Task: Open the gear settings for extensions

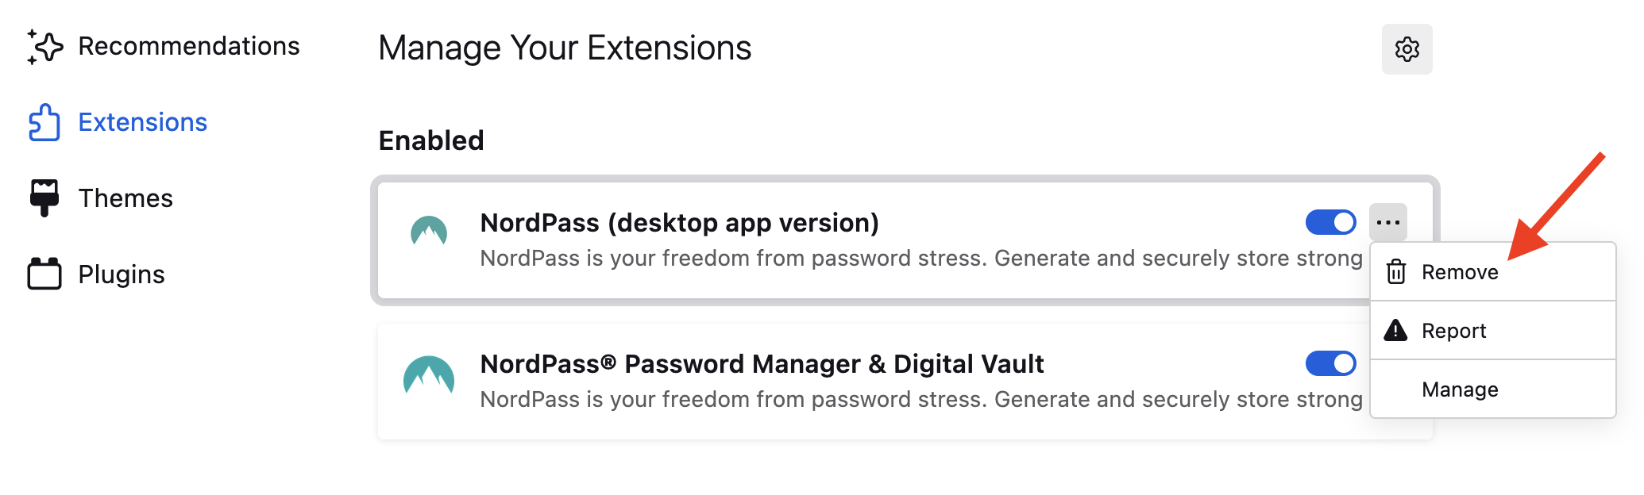Action: tap(1407, 49)
